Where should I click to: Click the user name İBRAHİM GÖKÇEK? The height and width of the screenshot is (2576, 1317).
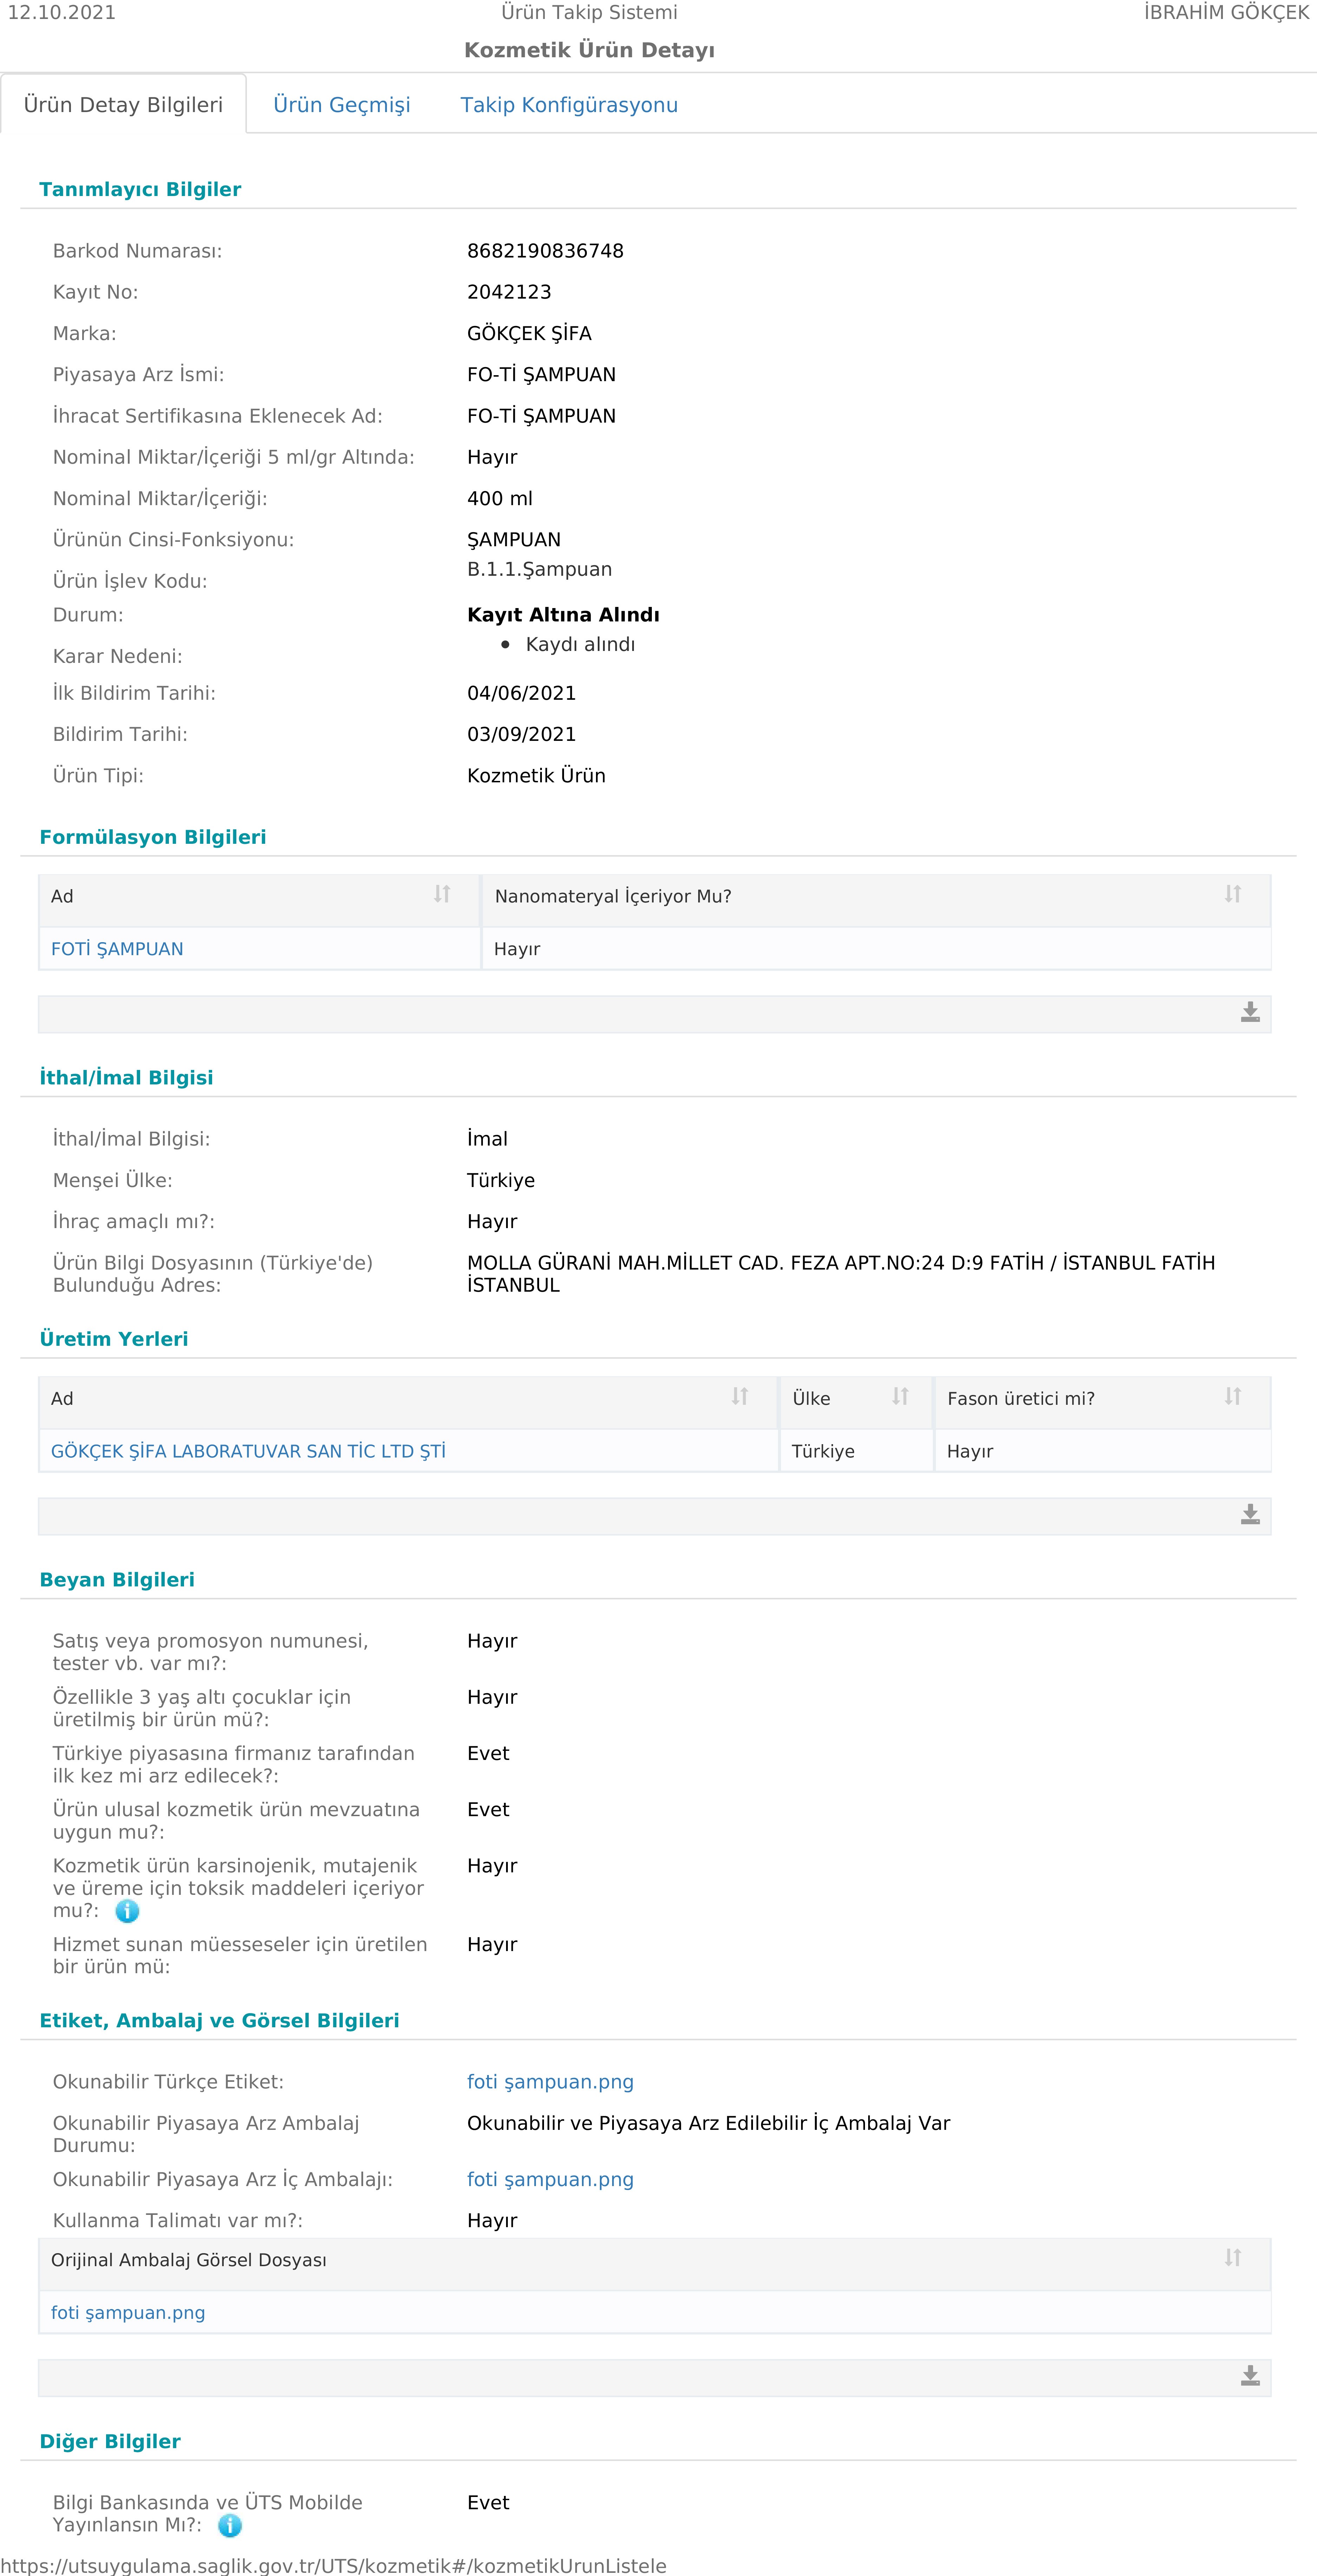point(1227,13)
